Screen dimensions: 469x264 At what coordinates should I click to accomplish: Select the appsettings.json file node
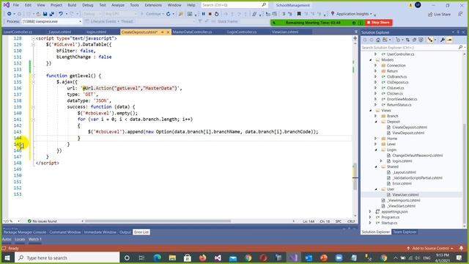394,212
